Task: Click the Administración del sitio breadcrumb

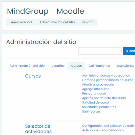Action: (57, 22)
